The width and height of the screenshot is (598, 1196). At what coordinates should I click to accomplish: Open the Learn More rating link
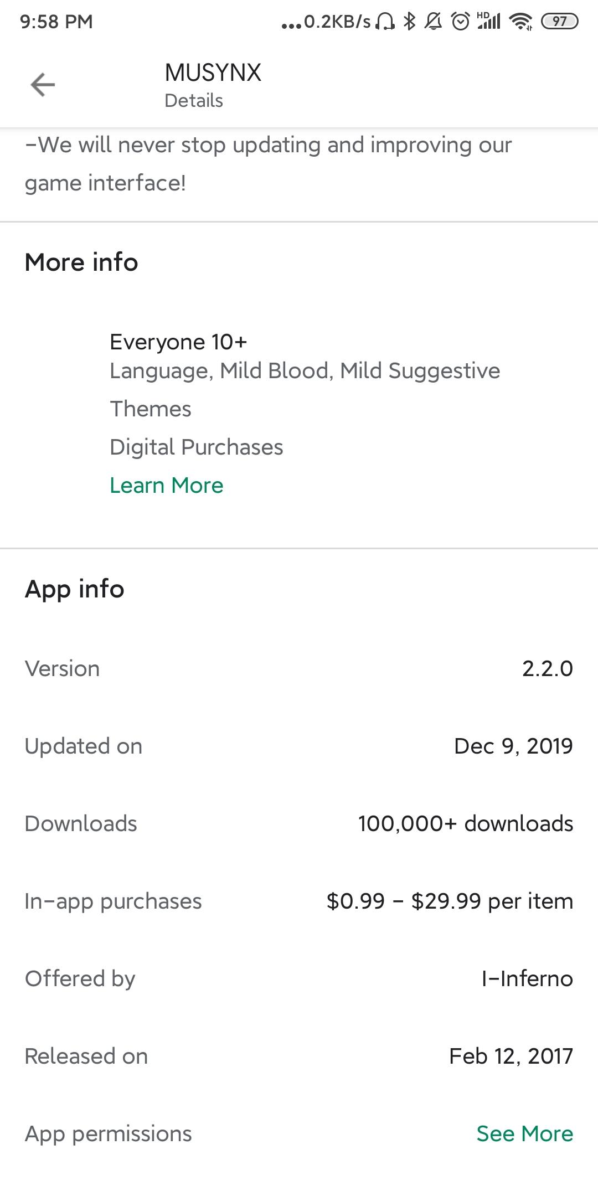(167, 486)
